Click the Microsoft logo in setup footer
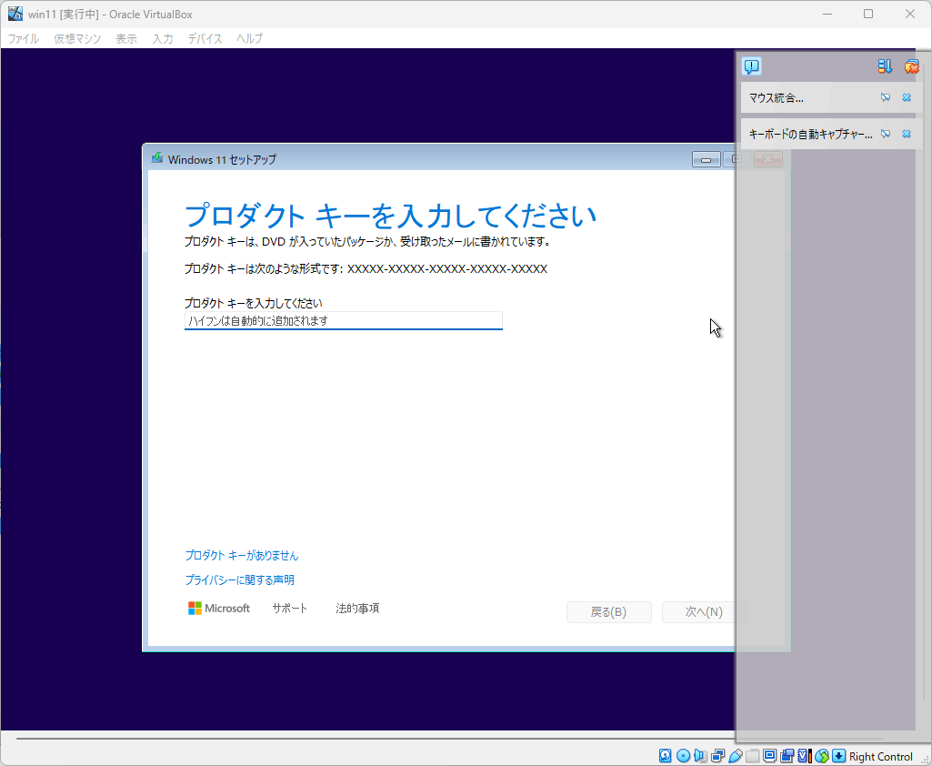Image resolution: width=932 pixels, height=766 pixels. (x=219, y=609)
